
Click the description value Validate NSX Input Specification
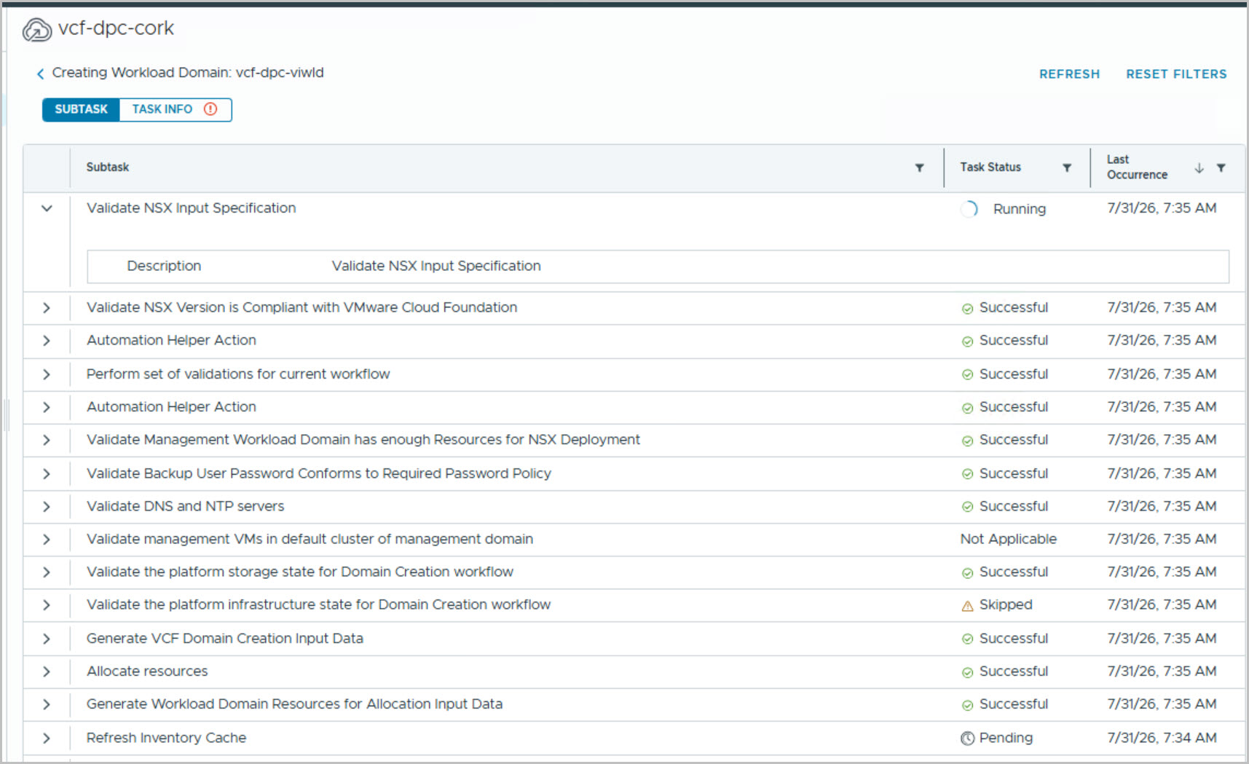(436, 266)
